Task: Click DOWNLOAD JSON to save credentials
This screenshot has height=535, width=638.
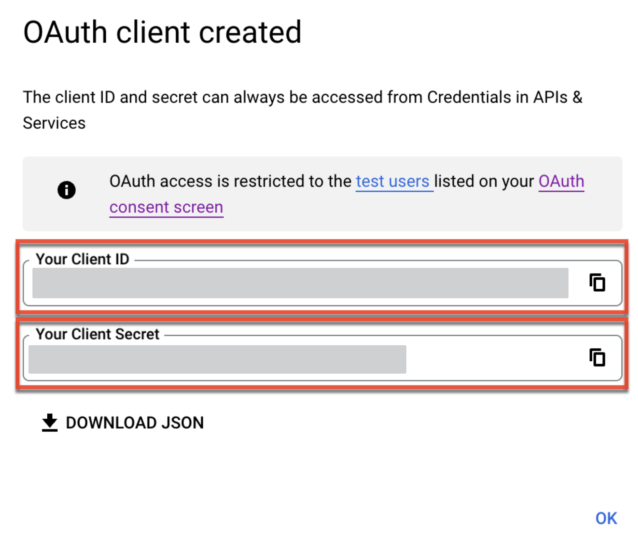Action: [134, 422]
